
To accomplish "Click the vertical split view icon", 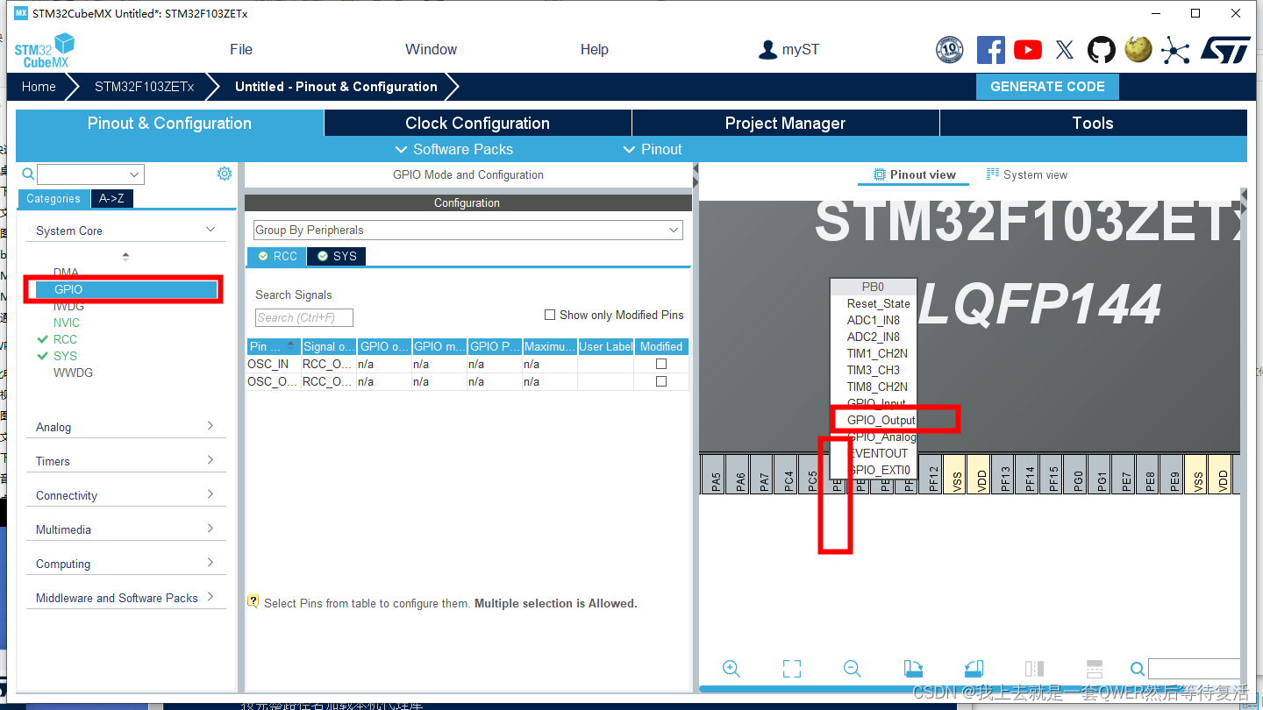I will (x=1034, y=669).
